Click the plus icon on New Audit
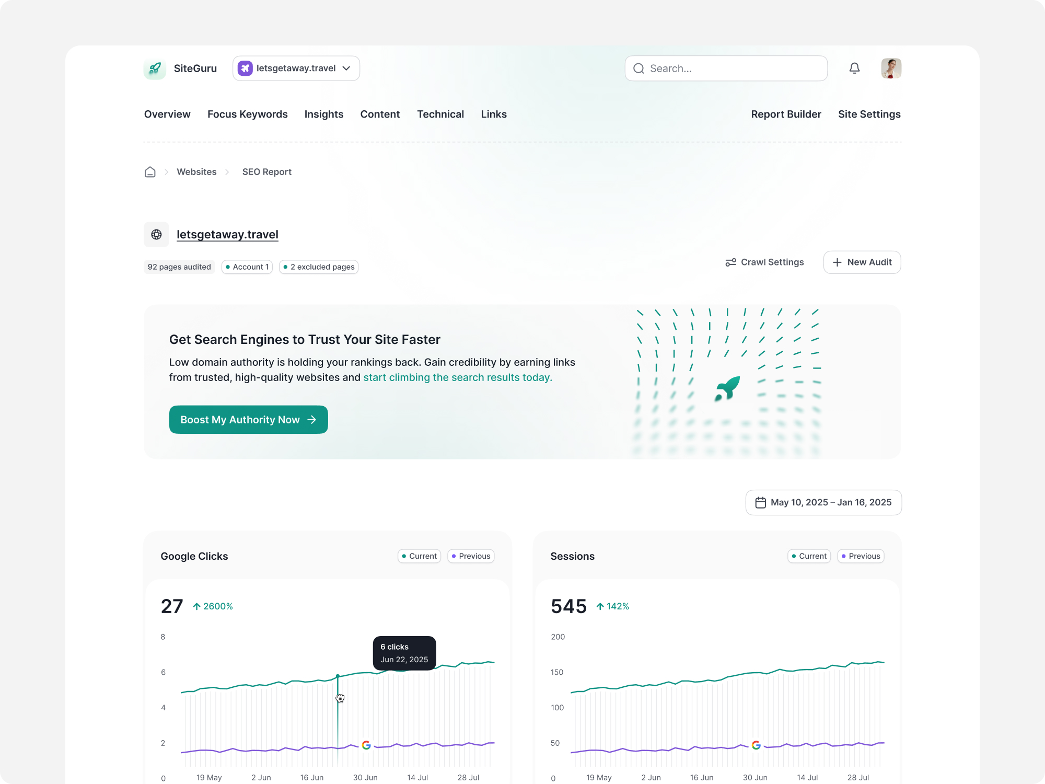The image size is (1045, 784). pyautogui.click(x=837, y=262)
